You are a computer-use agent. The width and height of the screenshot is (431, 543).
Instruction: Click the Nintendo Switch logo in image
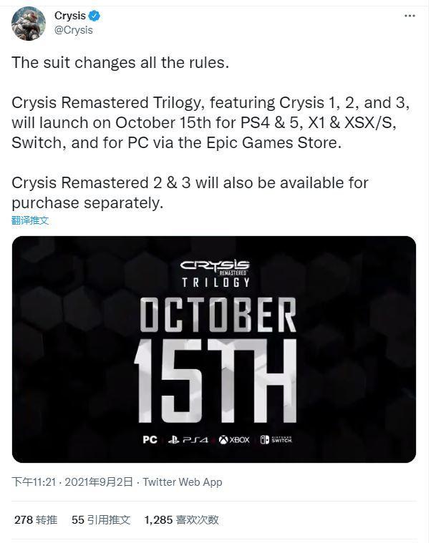click(276, 439)
